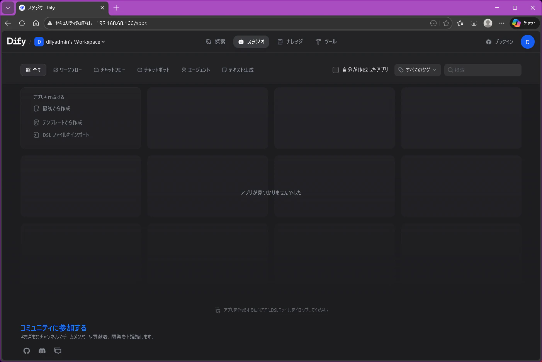Click the 検索 search field
This screenshot has height=362, width=542.
[483, 70]
